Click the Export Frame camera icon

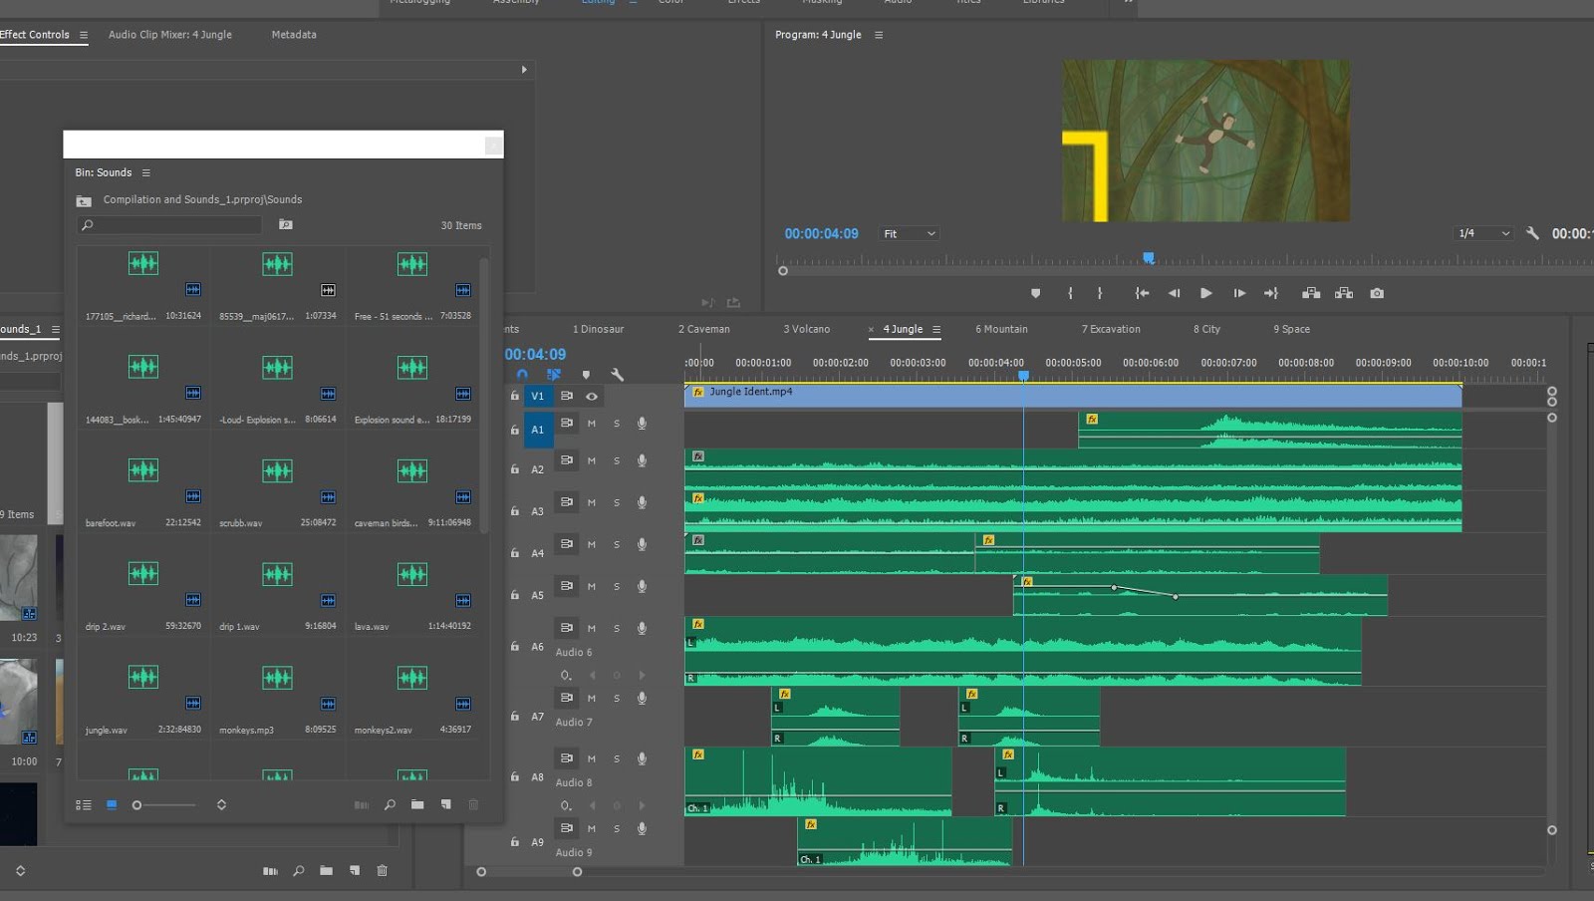(x=1377, y=293)
